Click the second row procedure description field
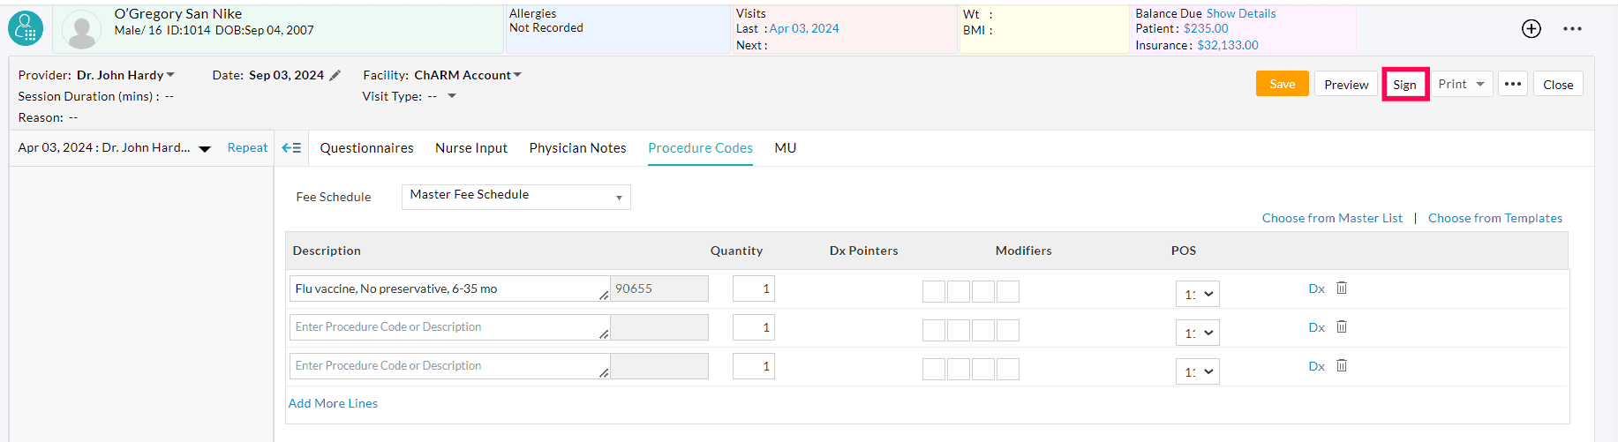 click(446, 327)
